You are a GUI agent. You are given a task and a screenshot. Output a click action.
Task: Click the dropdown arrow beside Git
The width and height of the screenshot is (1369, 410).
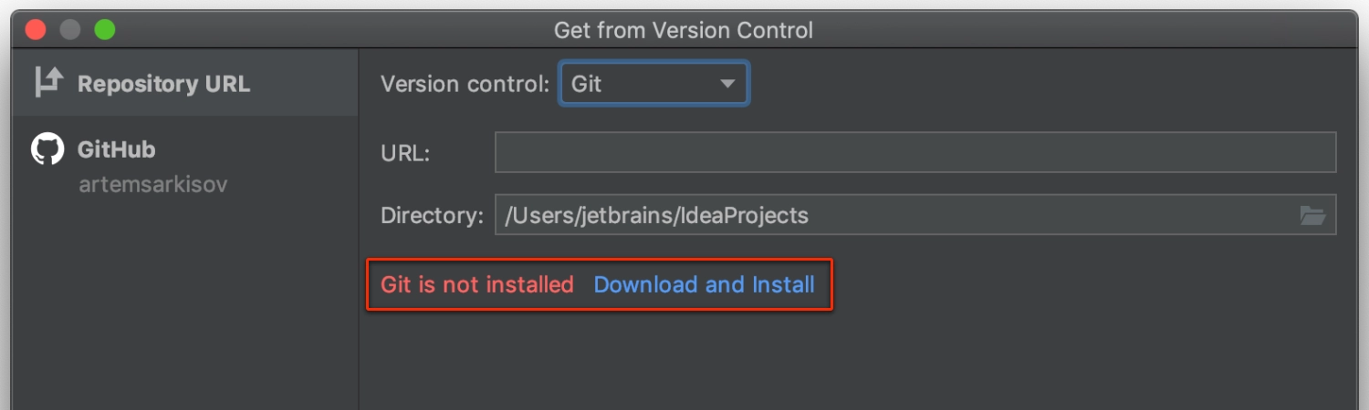727,84
